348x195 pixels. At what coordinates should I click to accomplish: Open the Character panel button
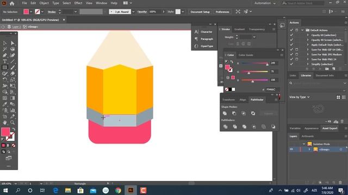[x=204, y=32]
